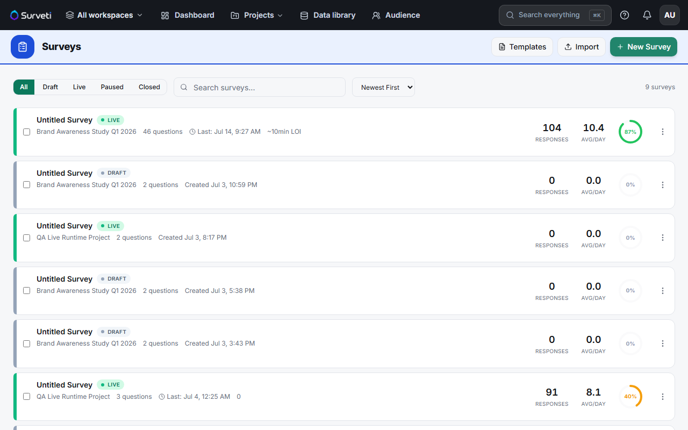Select the All filter tab

click(x=24, y=87)
